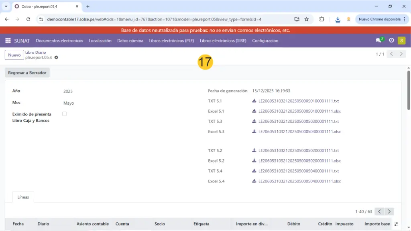Screen dimensions: 411x231
Task: Open the Libros electronicos (PLE) menu
Action: click(171, 41)
